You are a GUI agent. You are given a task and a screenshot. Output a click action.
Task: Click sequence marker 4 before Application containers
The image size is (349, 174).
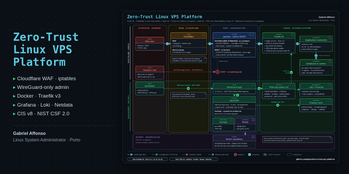coord(297,44)
